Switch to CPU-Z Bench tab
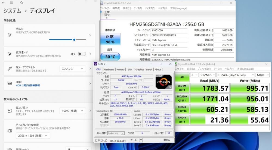Image resolution: width=272 pixels, height=150 pixels. point(149,70)
